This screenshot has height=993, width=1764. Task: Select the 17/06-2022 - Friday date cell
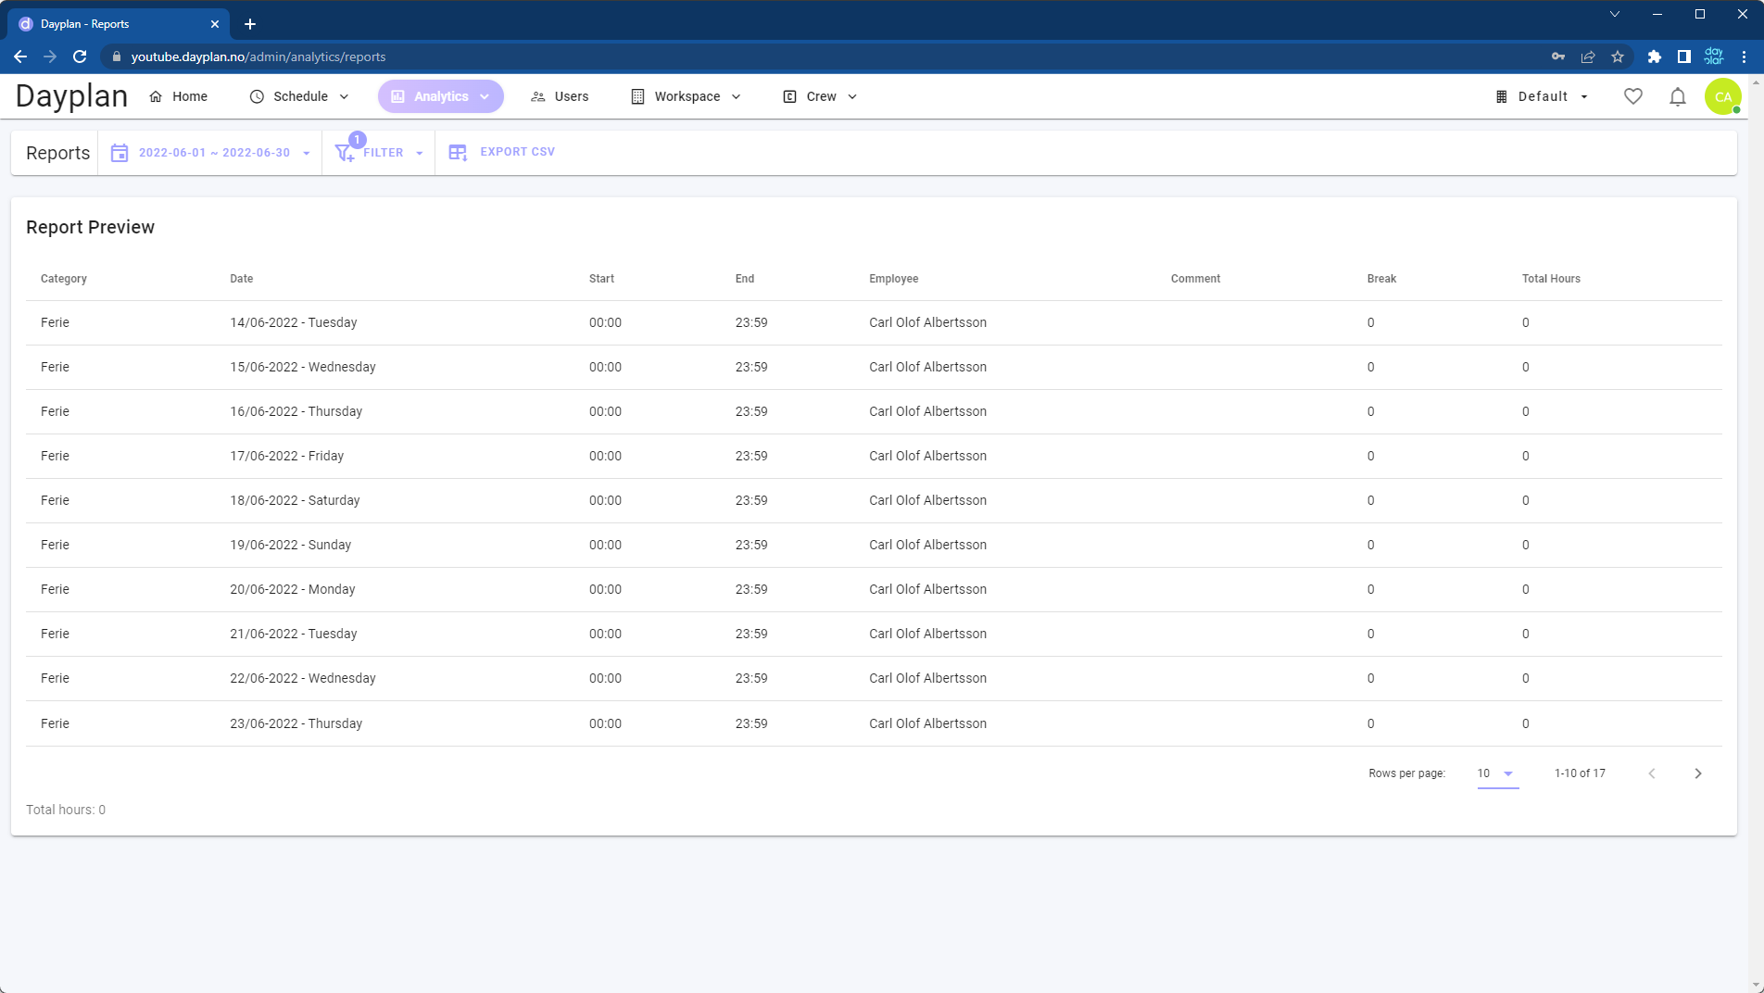tap(287, 456)
